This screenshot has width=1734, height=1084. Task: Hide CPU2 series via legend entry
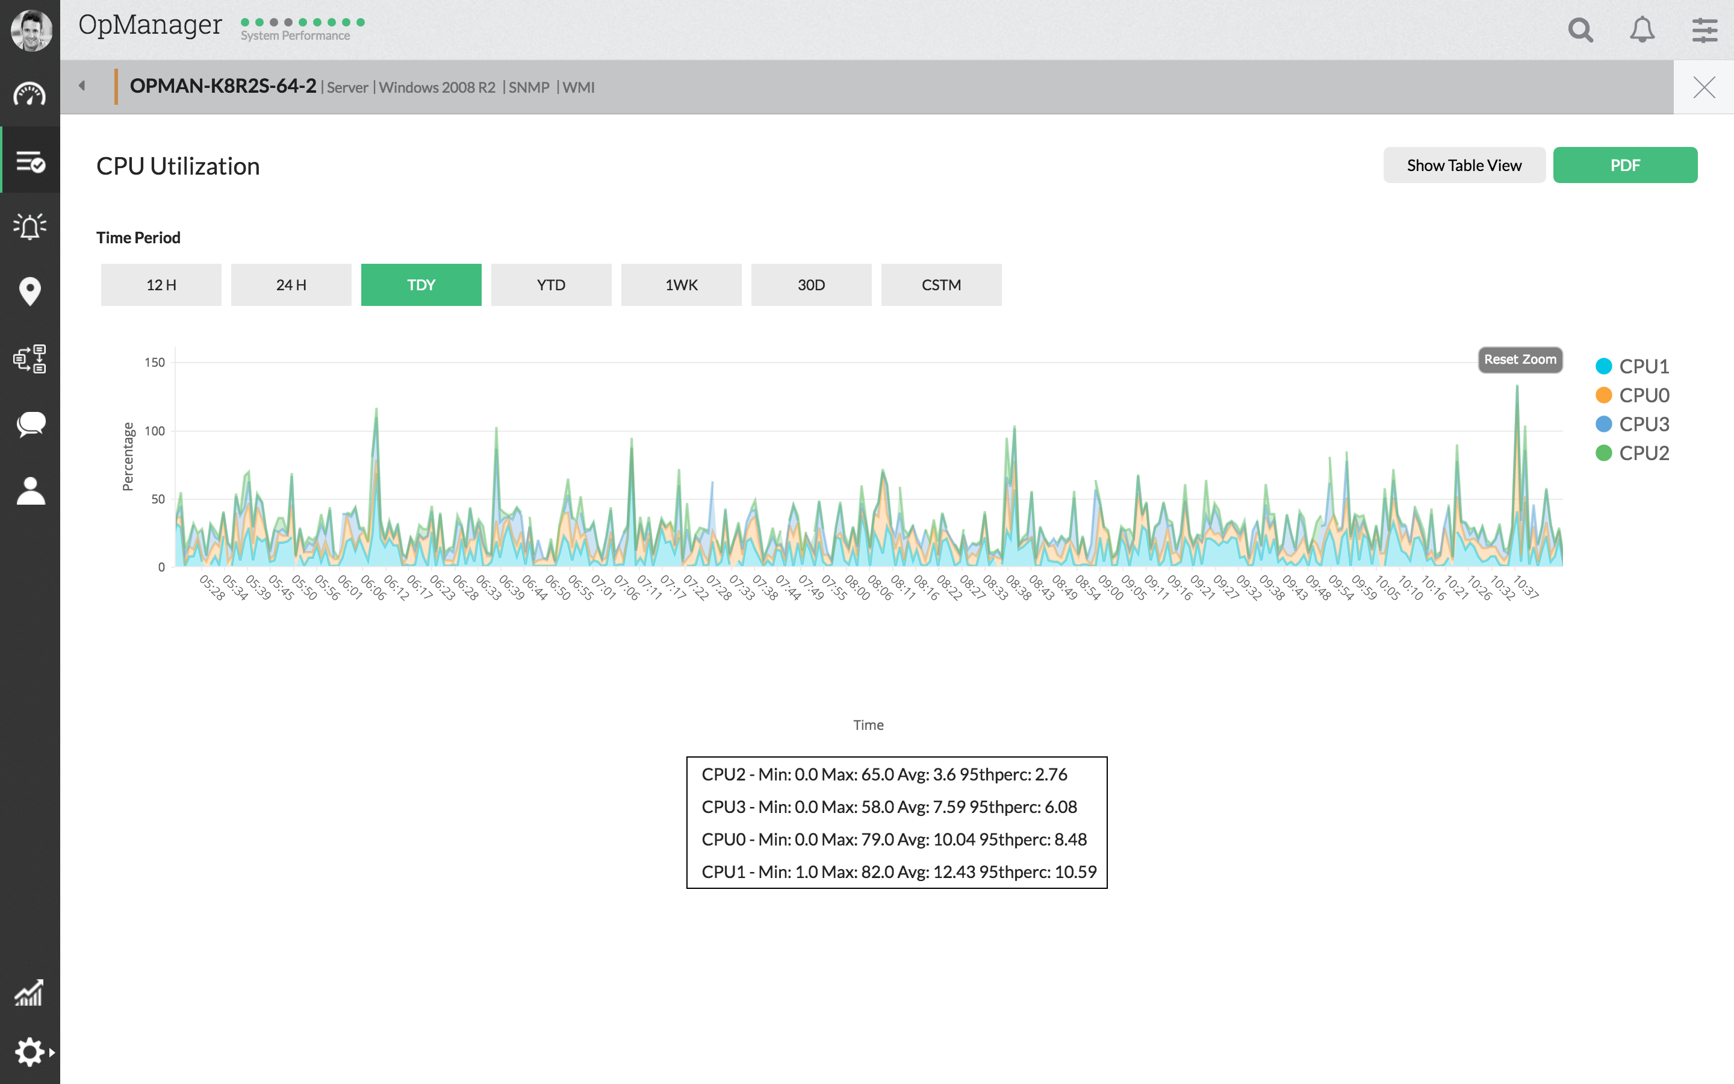click(1633, 453)
